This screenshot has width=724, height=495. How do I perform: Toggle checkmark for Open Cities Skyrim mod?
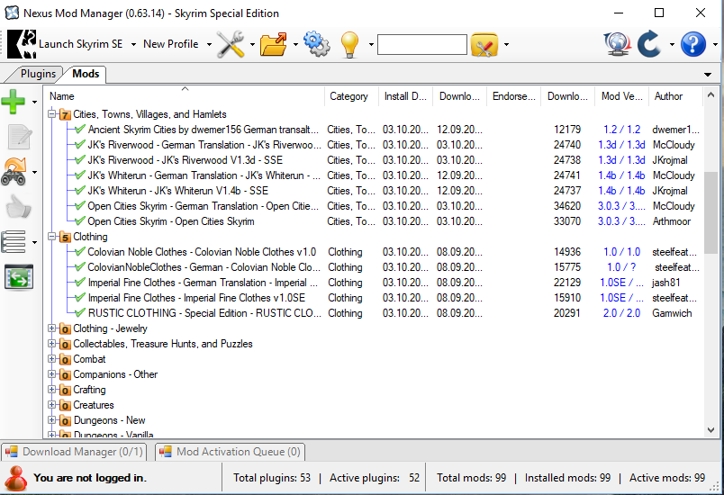coord(79,221)
